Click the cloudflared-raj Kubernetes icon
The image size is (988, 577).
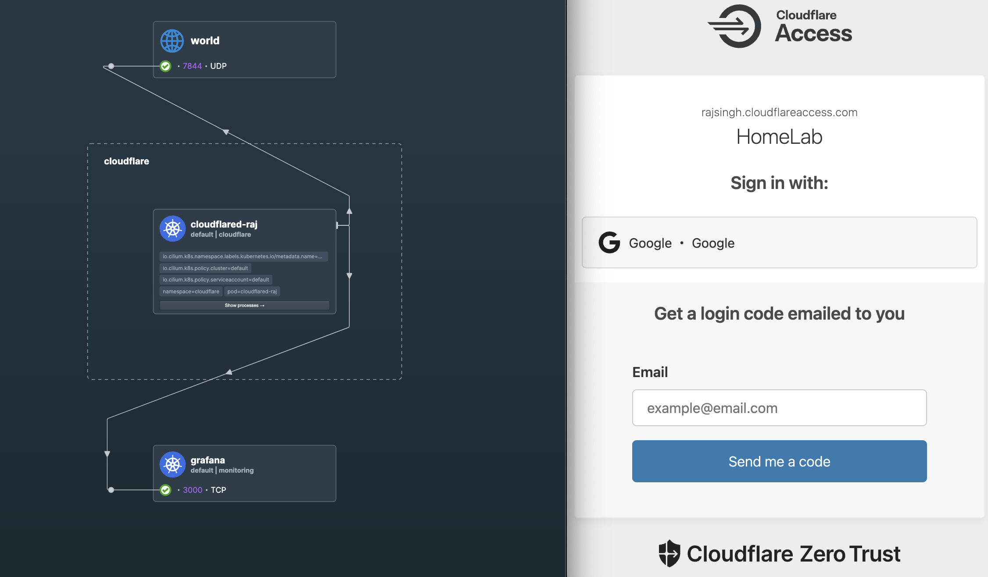(x=172, y=228)
